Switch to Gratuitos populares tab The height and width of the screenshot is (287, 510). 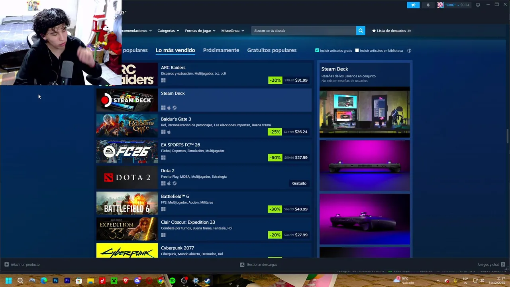click(272, 50)
